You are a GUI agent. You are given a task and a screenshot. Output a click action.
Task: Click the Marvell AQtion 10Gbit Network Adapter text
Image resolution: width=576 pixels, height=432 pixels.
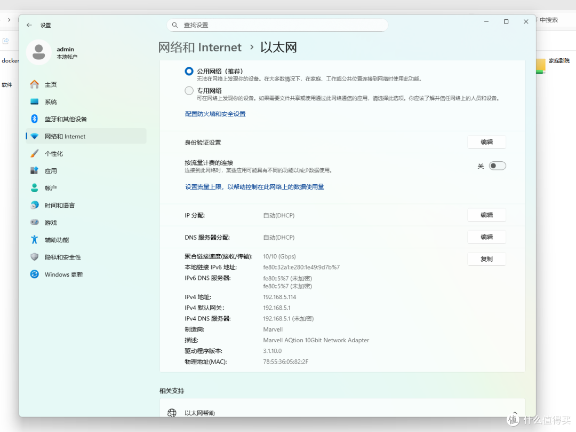[316, 340]
